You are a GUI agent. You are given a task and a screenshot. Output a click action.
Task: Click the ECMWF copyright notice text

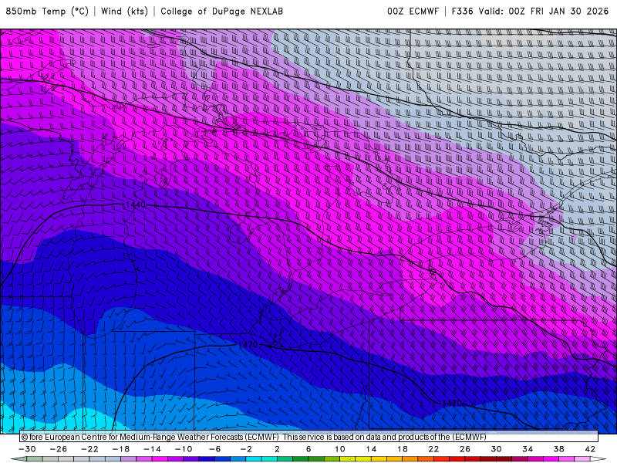(x=254, y=437)
